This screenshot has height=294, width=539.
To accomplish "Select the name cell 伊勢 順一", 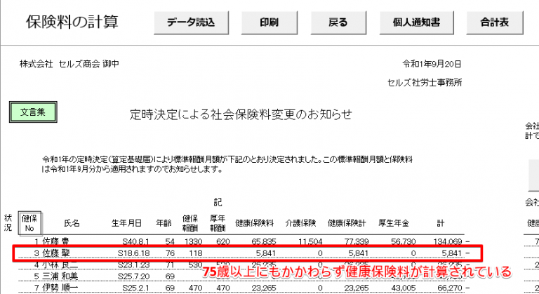I will 60,288.
